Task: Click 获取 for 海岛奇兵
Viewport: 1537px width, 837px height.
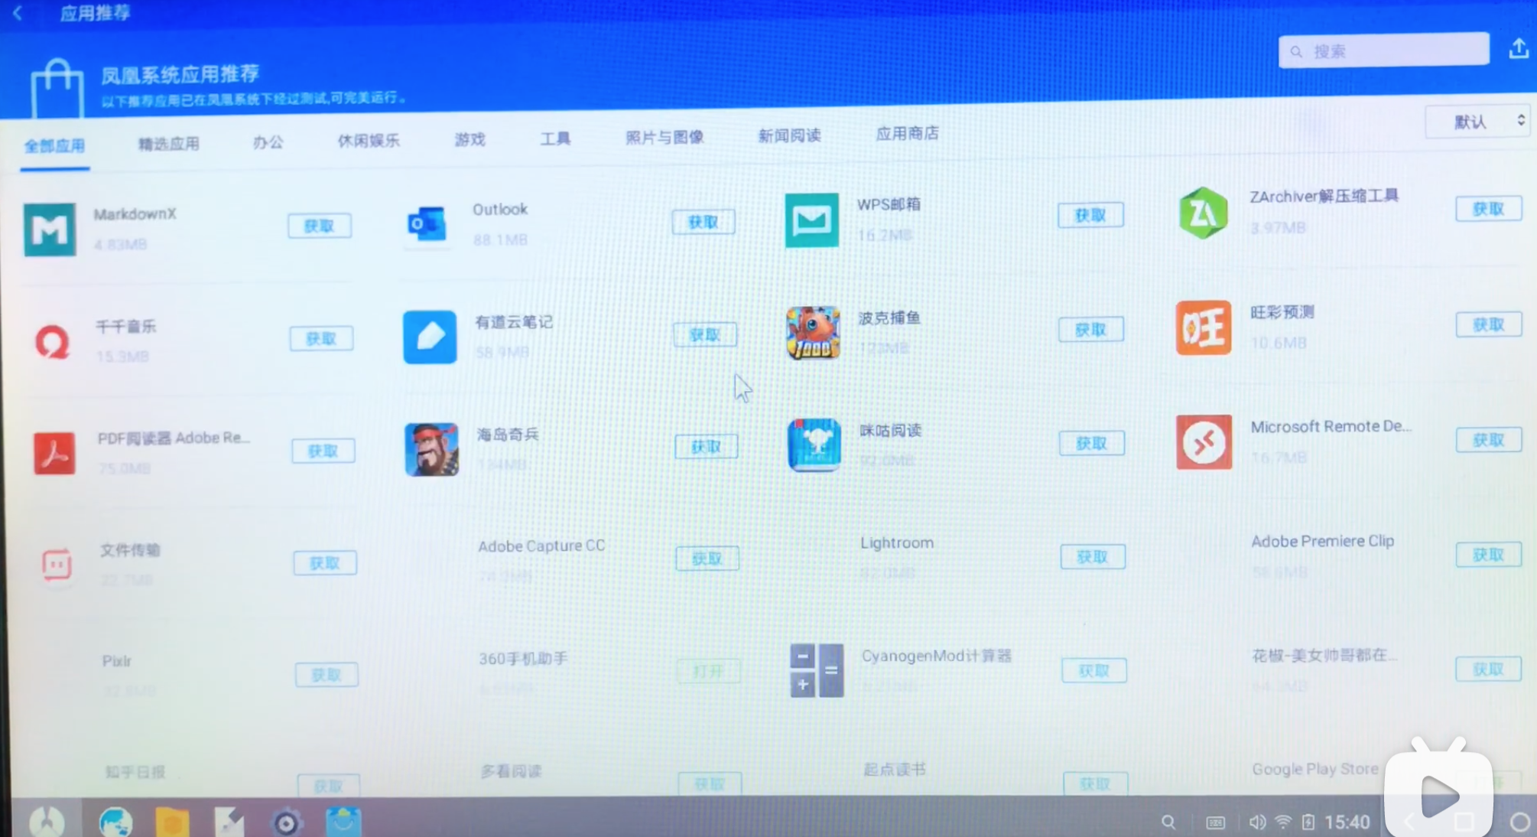Action: click(707, 446)
